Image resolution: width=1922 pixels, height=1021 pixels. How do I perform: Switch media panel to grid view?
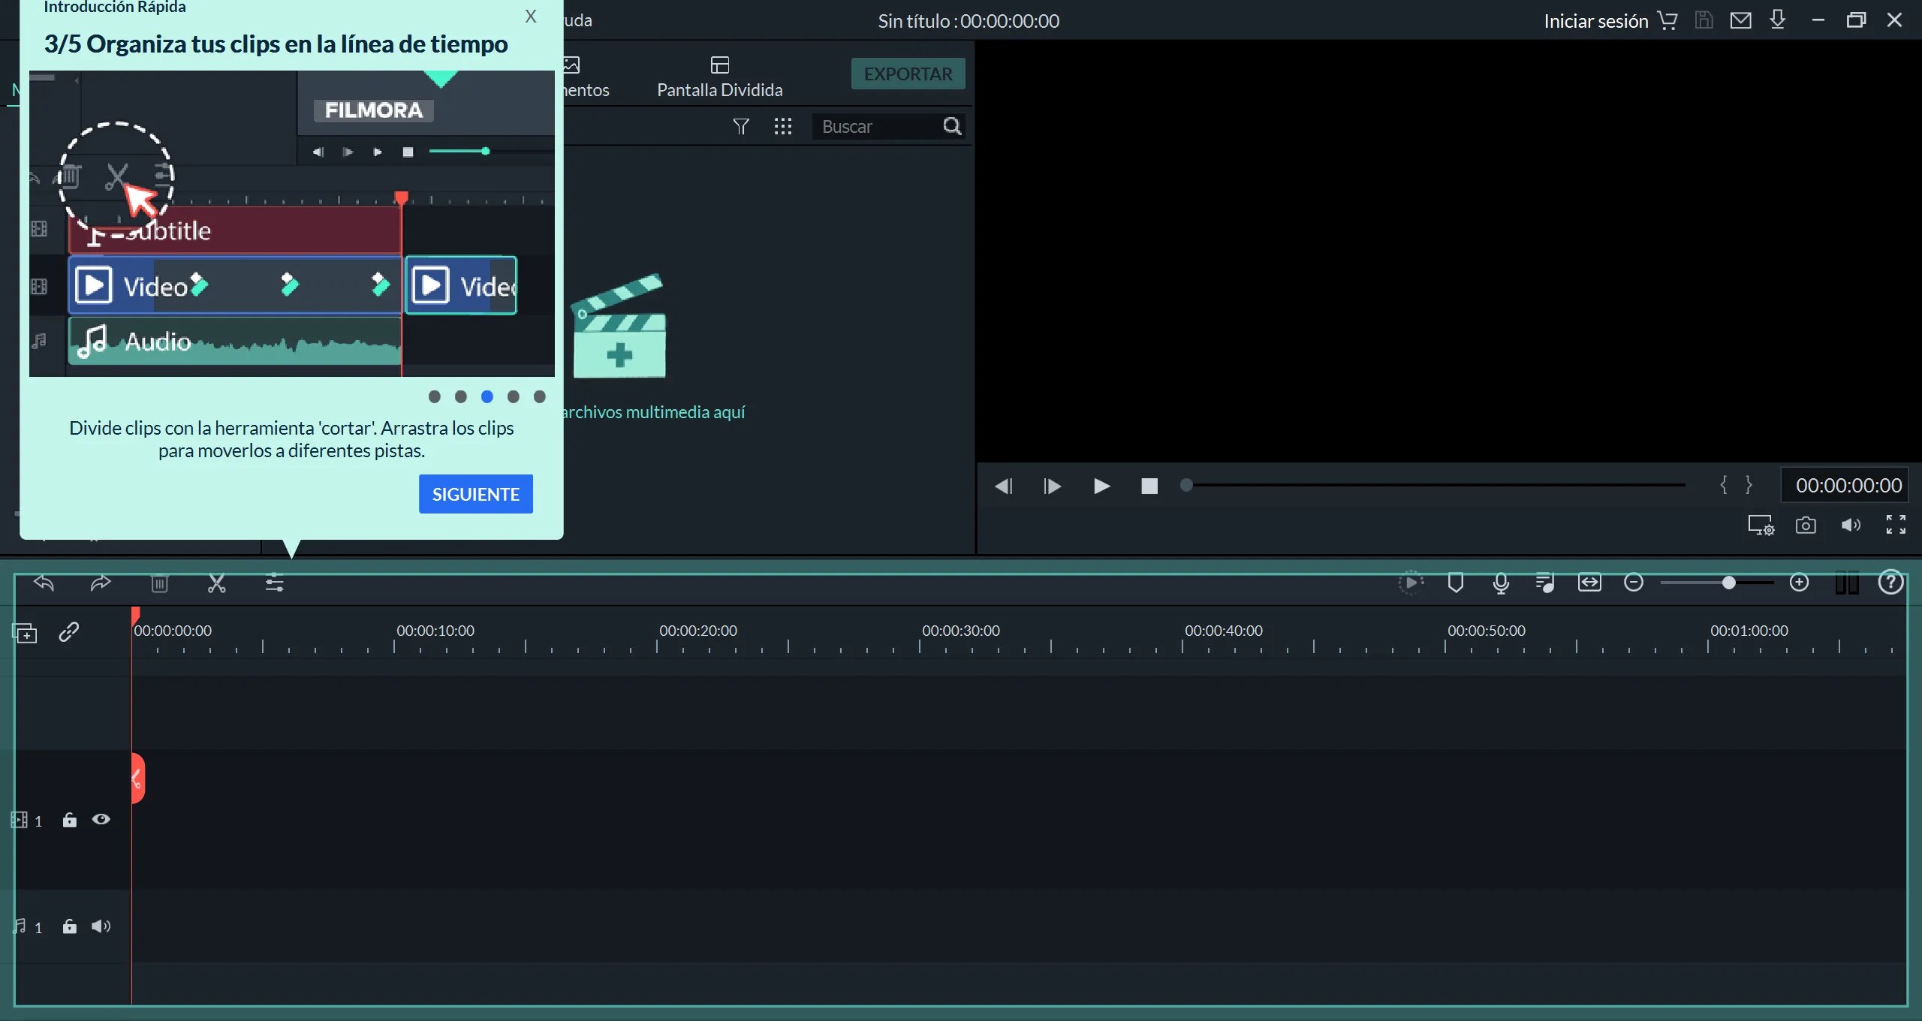coord(782,126)
